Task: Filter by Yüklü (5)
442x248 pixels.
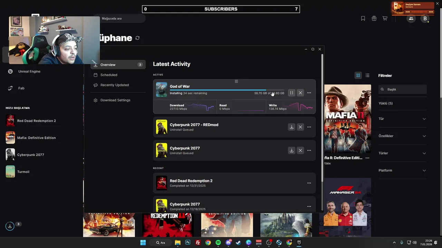Action: click(x=385, y=103)
